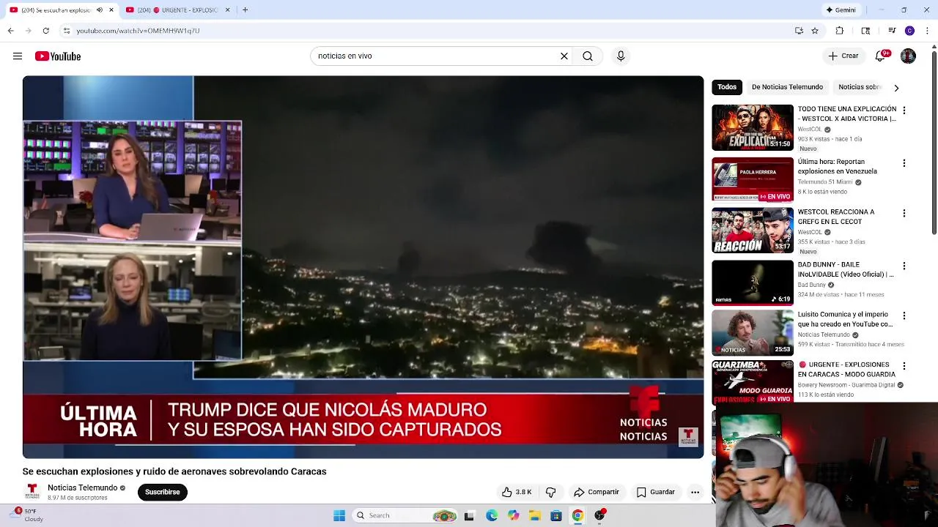Image resolution: width=938 pixels, height=527 pixels.
Task: Click the Windows taskbar Search box
Action: coord(405,515)
